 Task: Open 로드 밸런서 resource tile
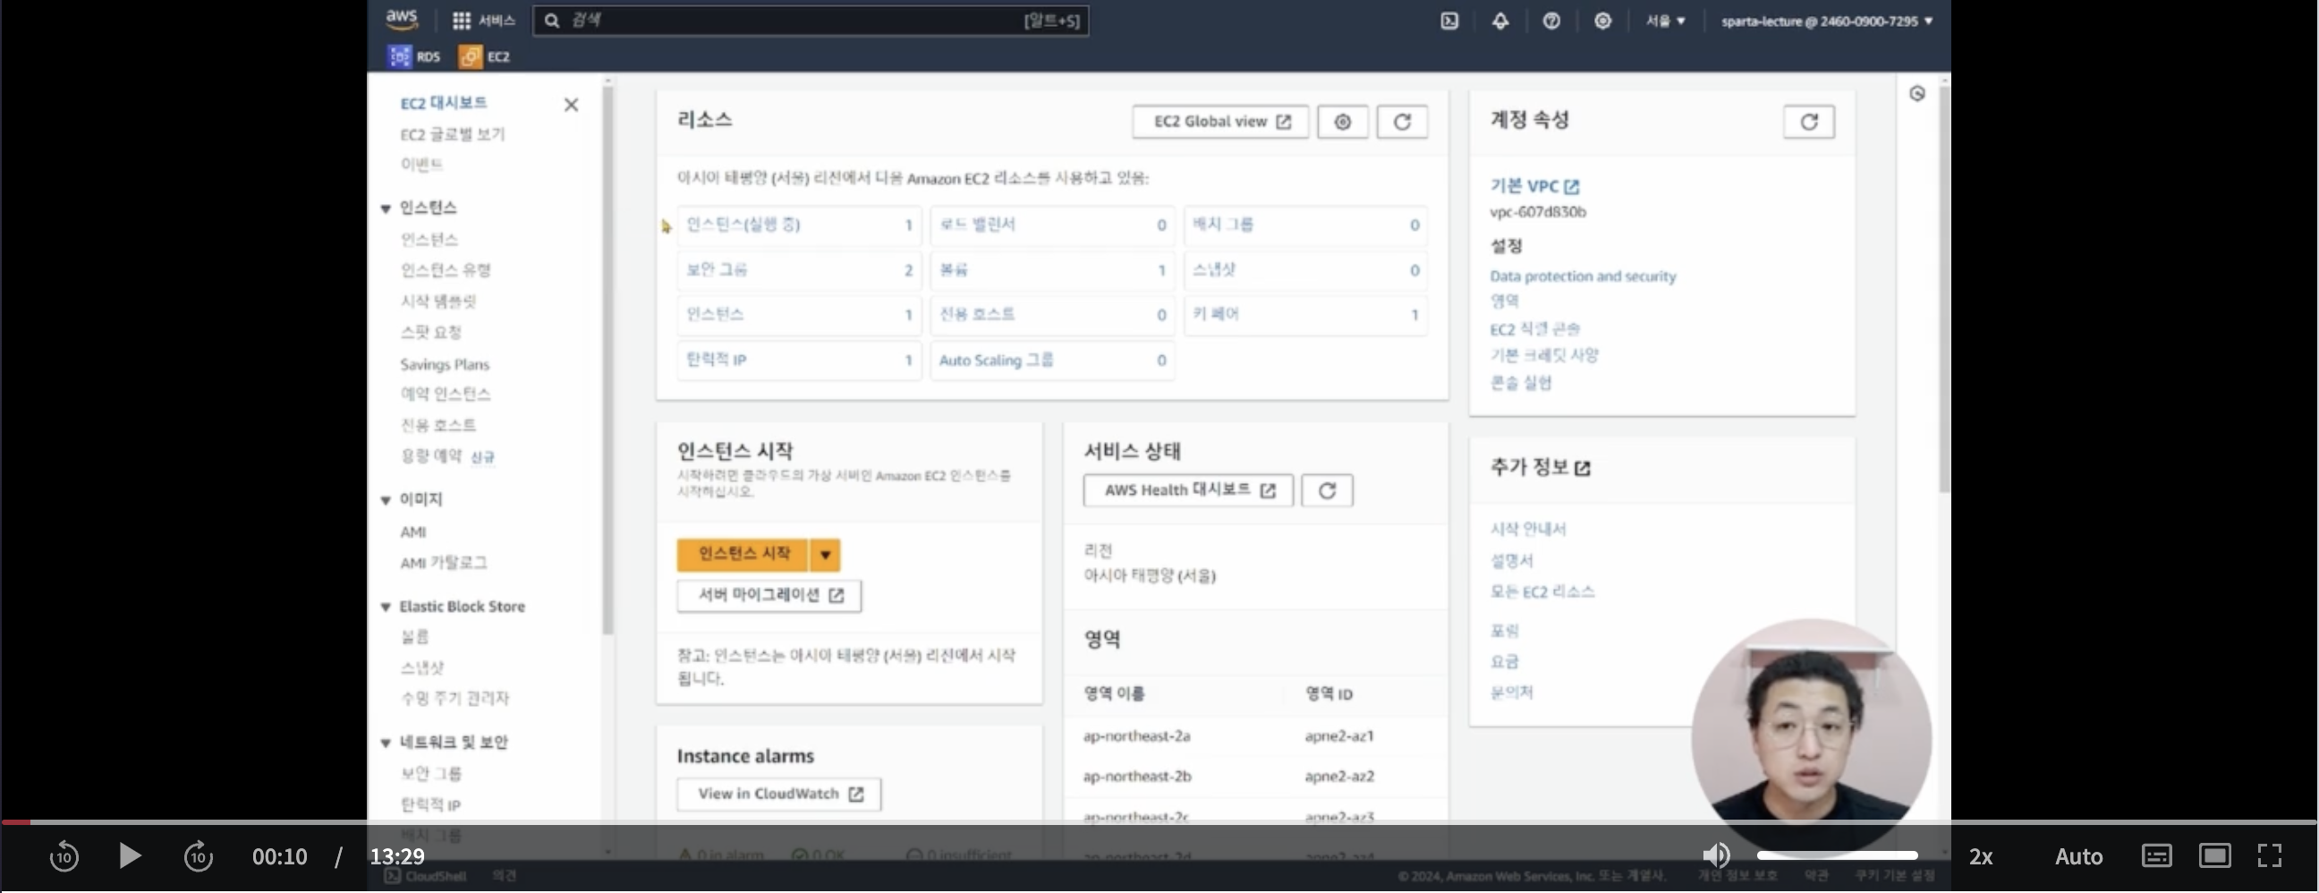click(x=1051, y=225)
